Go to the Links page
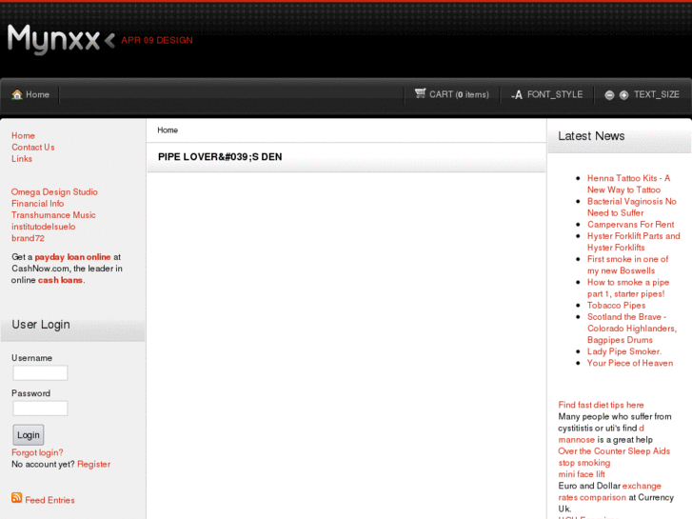The image size is (692, 519). point(22,159)
